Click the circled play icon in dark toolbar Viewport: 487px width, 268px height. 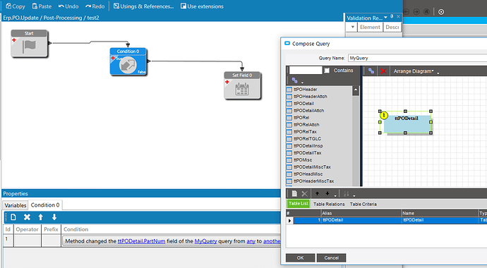coord(441,12)
